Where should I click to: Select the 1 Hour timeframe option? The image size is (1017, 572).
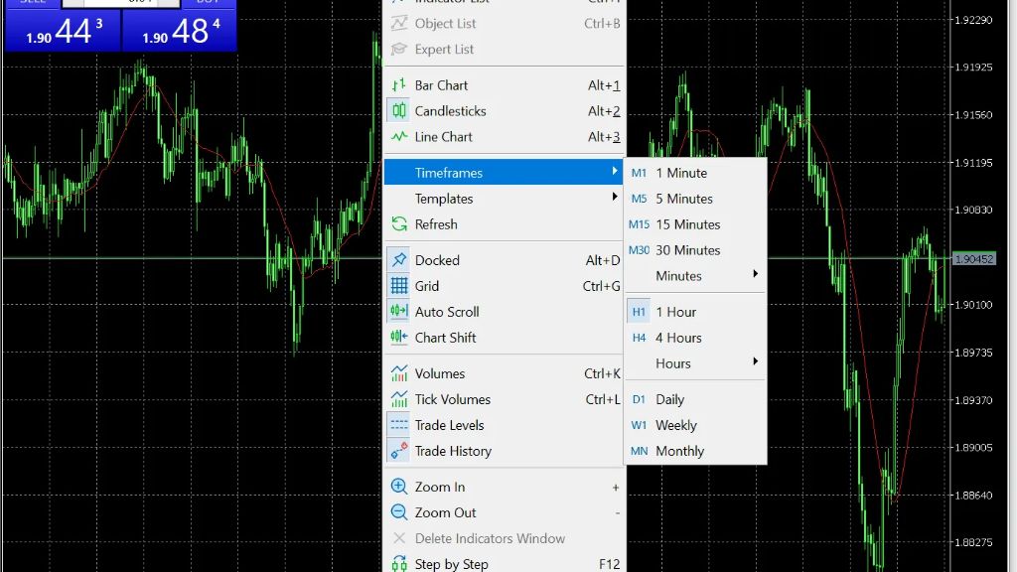point(675,312)
